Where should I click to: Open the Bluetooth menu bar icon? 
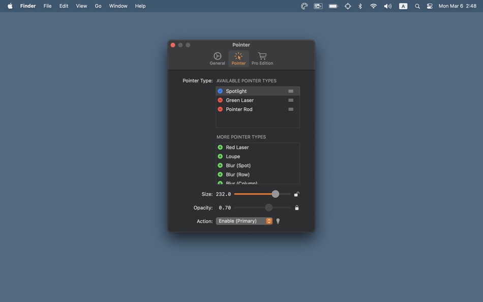(360, 6)
